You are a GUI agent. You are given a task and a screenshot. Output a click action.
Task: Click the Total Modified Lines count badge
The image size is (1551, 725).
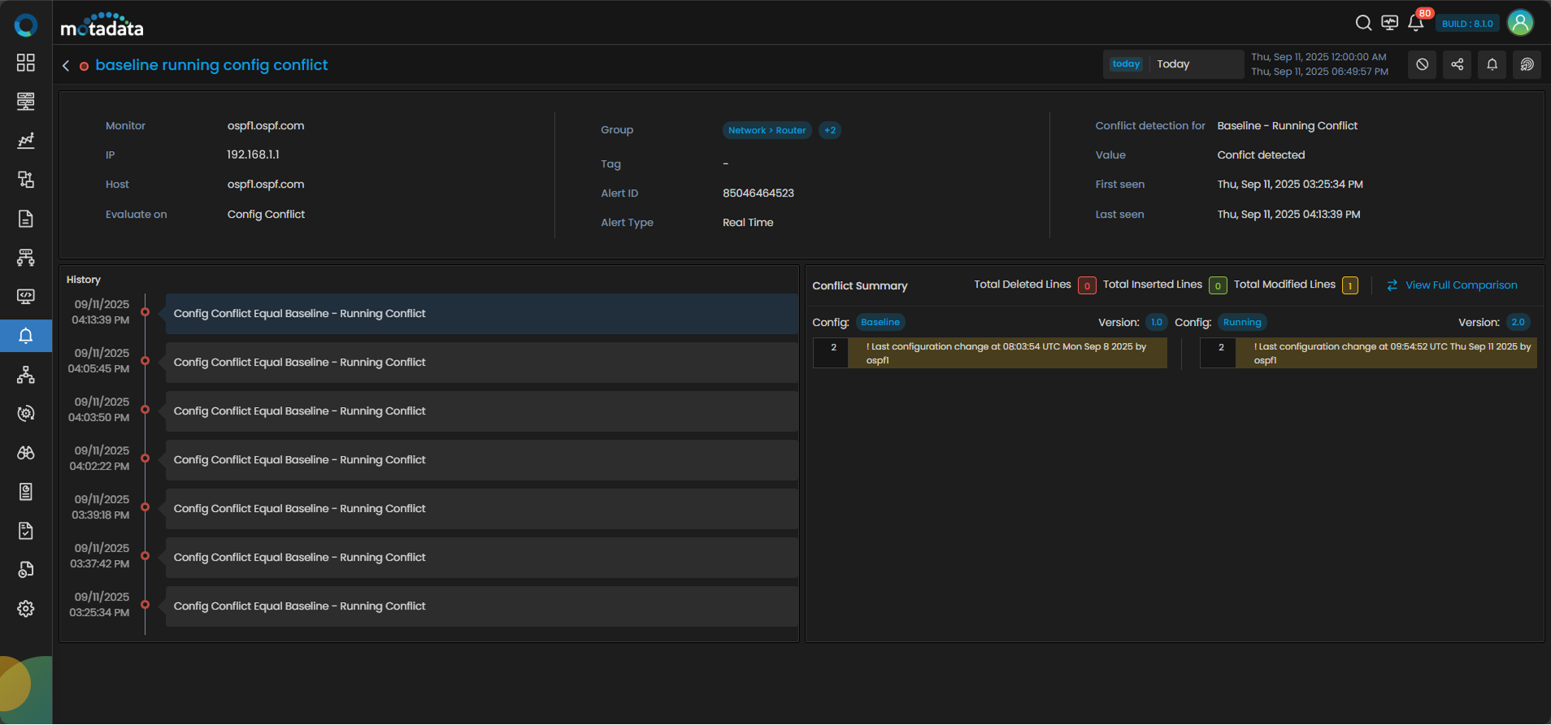[1349, 285]
